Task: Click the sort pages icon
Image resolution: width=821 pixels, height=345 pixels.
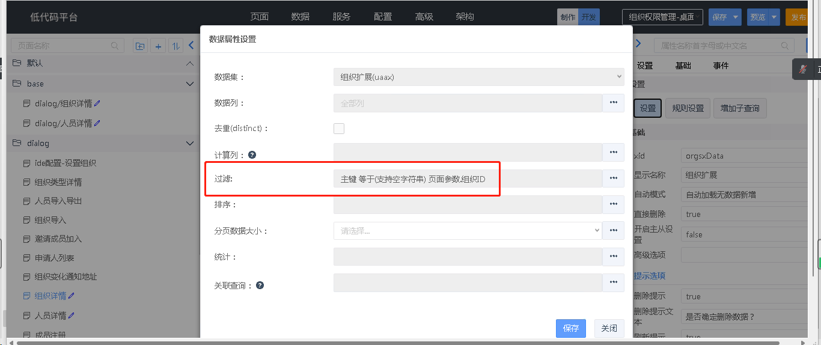Action: coord(175,46)
